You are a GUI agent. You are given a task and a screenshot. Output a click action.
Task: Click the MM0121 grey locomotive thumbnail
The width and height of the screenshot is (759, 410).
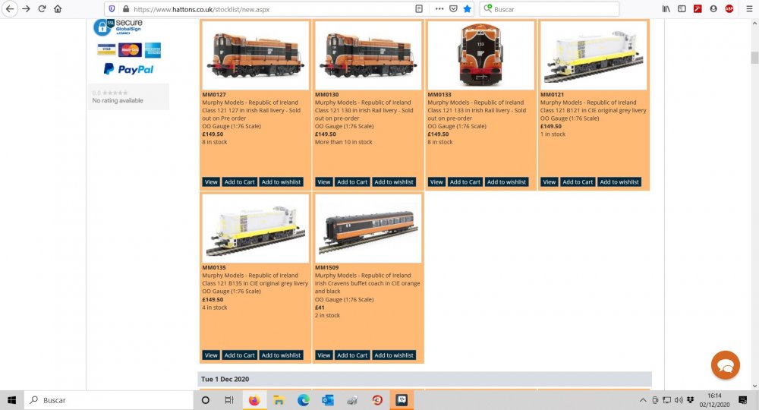coord(594,55)
